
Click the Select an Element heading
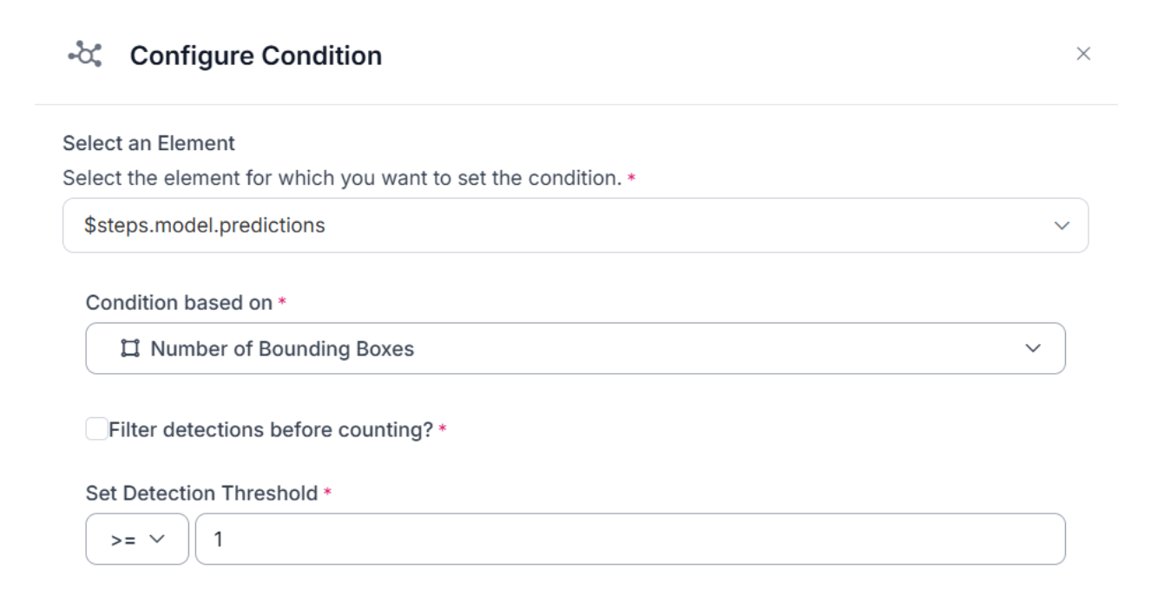coord(148,143)
